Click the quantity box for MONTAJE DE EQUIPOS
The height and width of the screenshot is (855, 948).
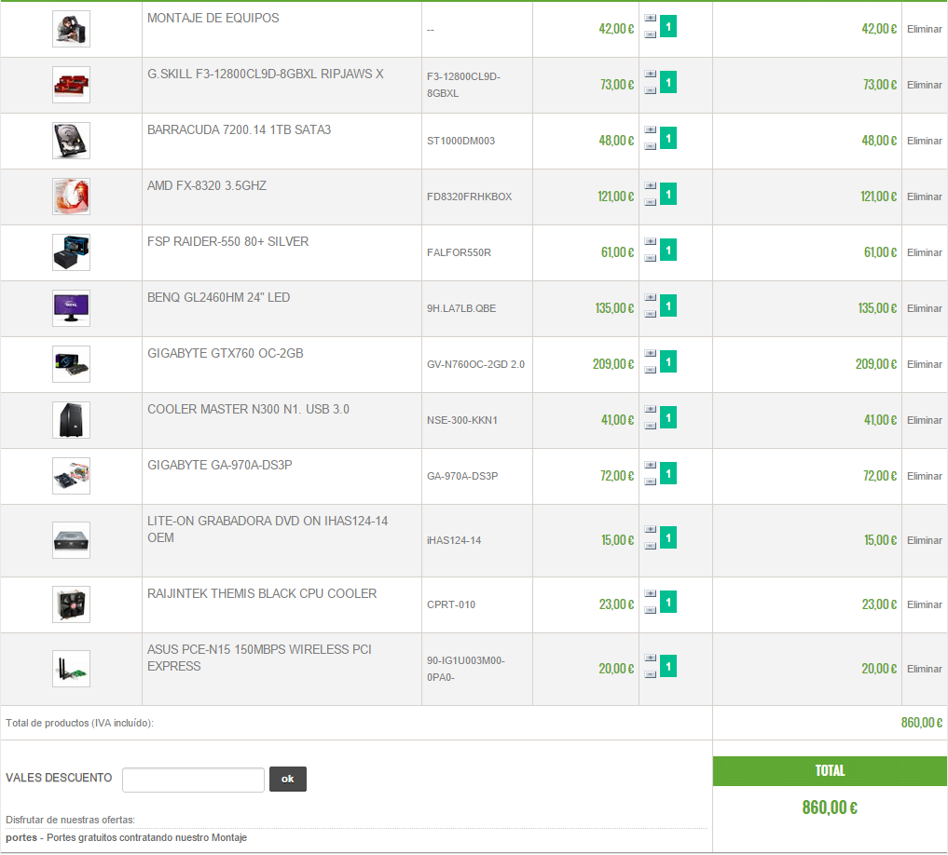pyautogui.click(x=668, y=27)
